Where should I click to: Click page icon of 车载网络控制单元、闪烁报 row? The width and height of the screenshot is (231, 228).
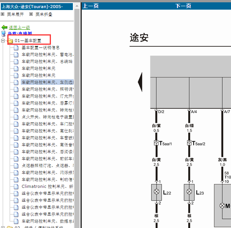click(x=16, y=172)
